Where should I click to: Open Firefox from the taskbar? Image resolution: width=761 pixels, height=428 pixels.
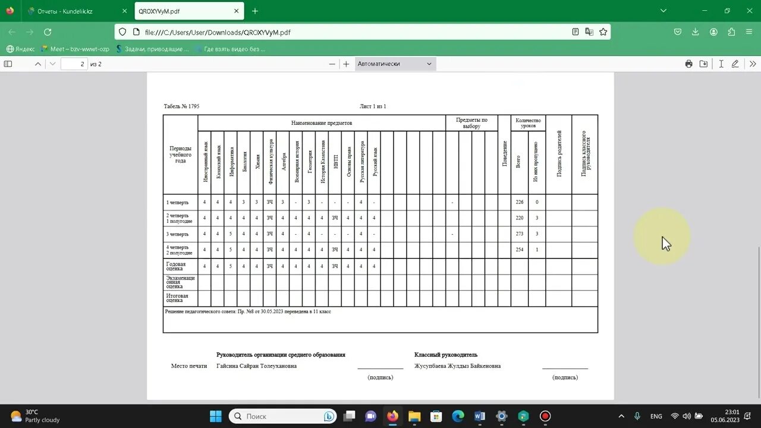pos(392,416)
